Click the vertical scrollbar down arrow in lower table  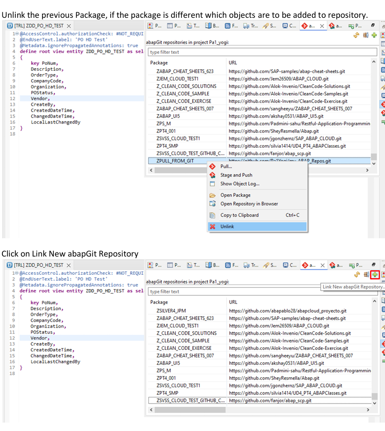(374, 403)
